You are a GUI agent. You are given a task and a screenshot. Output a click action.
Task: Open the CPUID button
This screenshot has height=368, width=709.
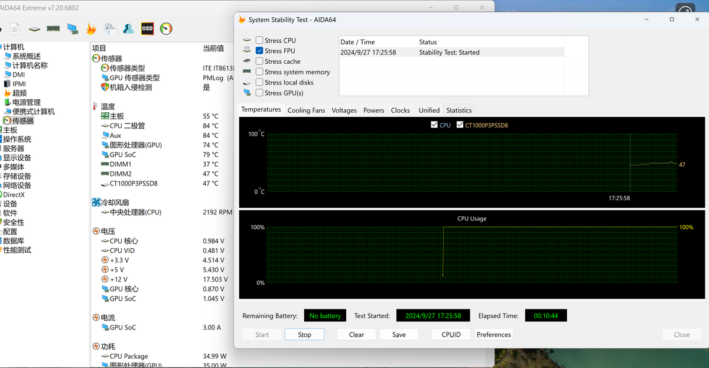[451, 334]
